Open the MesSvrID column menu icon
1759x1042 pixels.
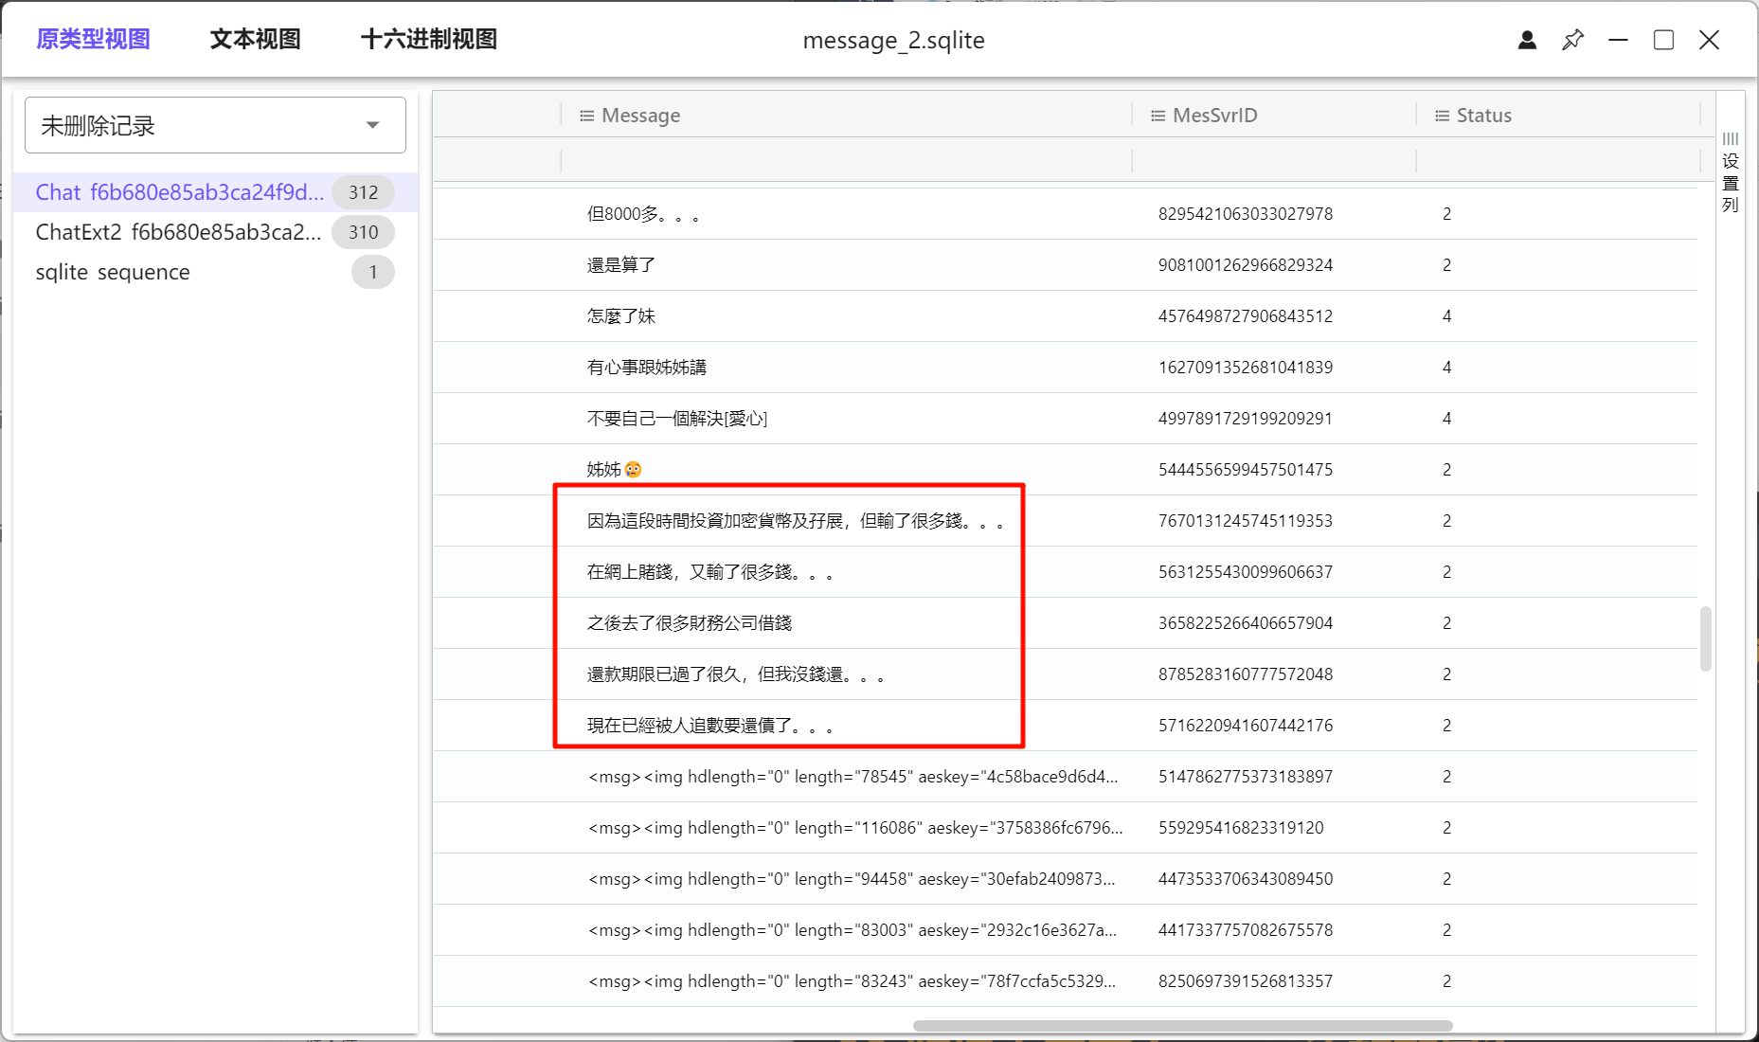[1158, 116]
